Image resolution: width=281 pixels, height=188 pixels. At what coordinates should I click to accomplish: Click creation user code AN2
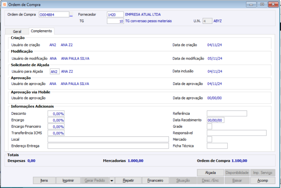tap(53, 45)
